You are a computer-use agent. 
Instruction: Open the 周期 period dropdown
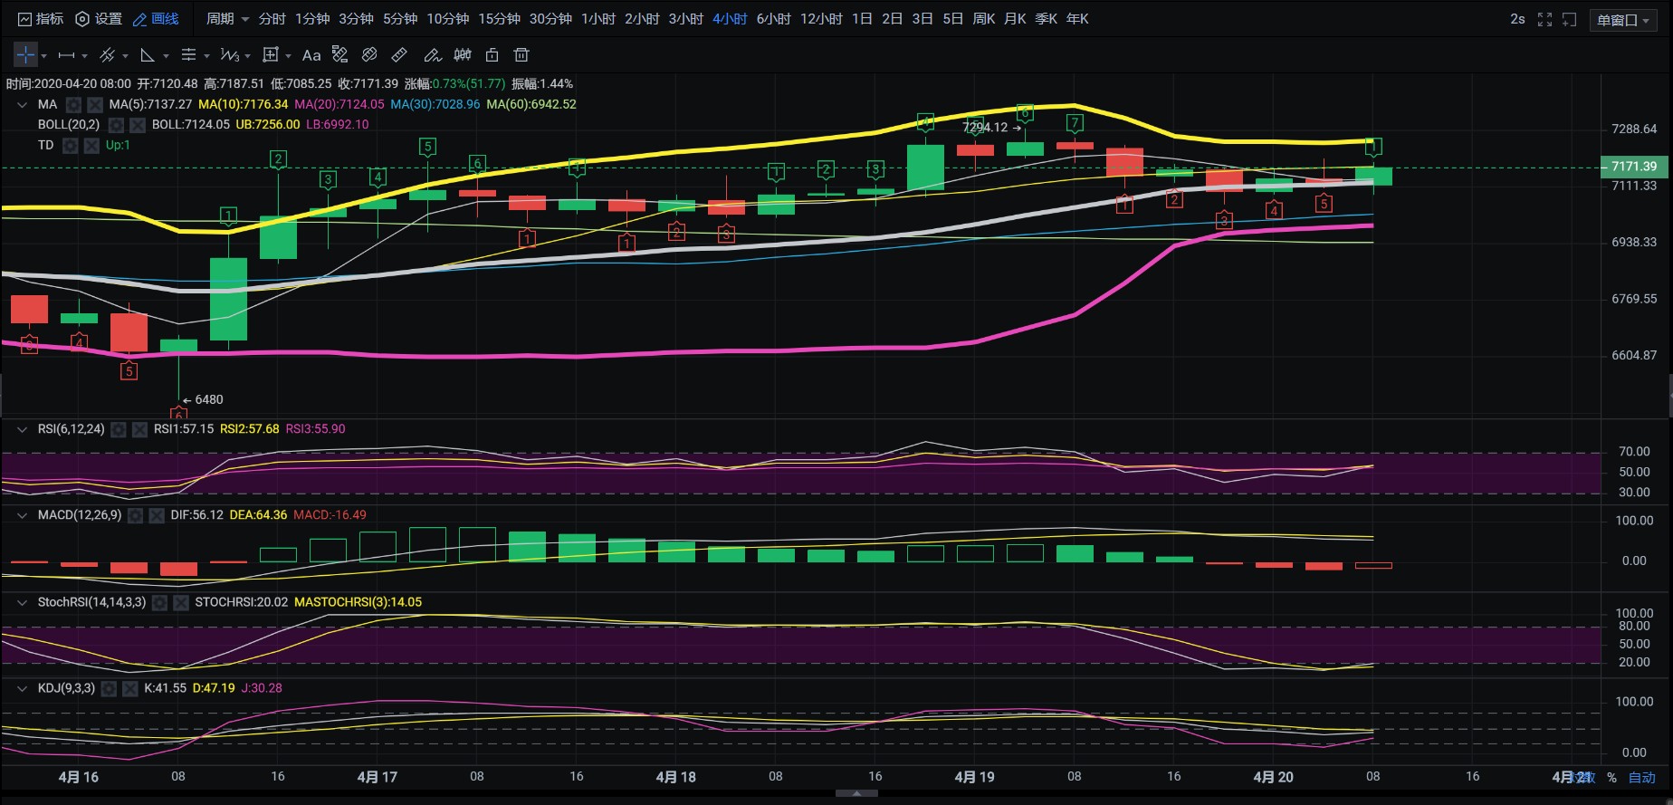point(226,19)
